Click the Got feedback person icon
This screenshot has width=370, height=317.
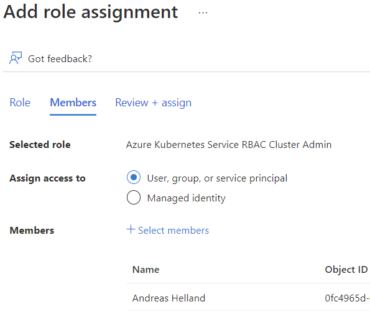(16, 58)
